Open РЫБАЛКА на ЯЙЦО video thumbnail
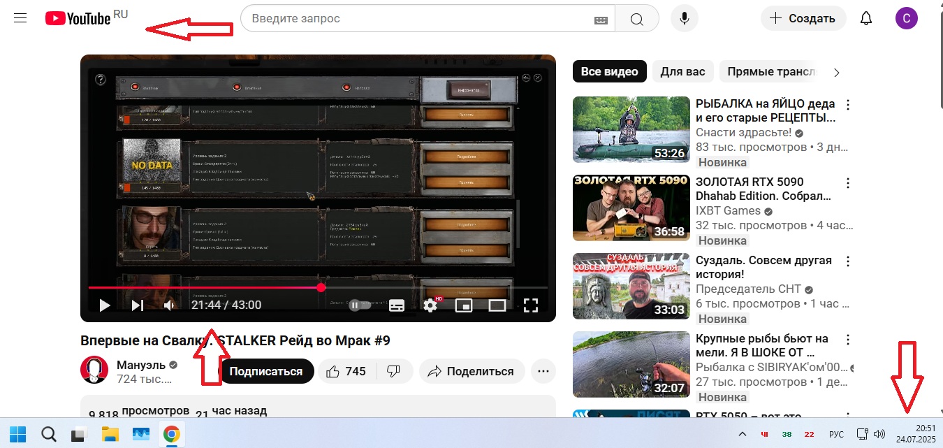This screenshot has height=448, width=943. click(631, 129)
